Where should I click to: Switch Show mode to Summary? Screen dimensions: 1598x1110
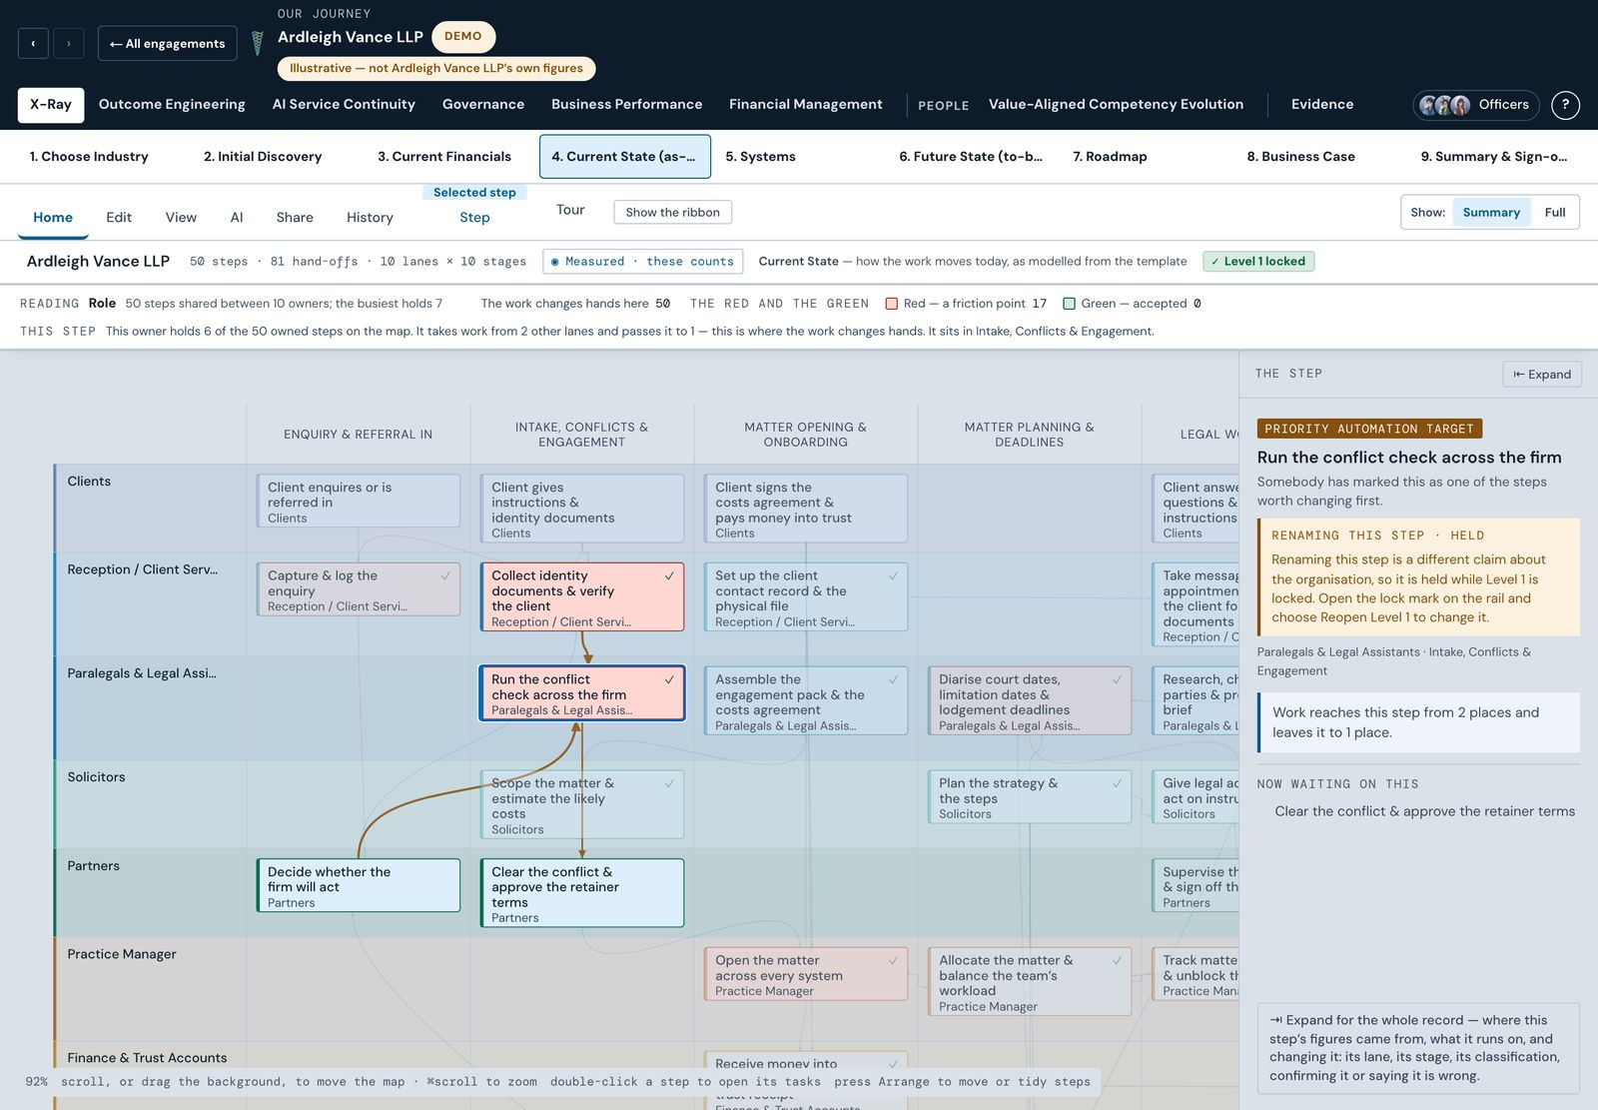click(1490, 213)
